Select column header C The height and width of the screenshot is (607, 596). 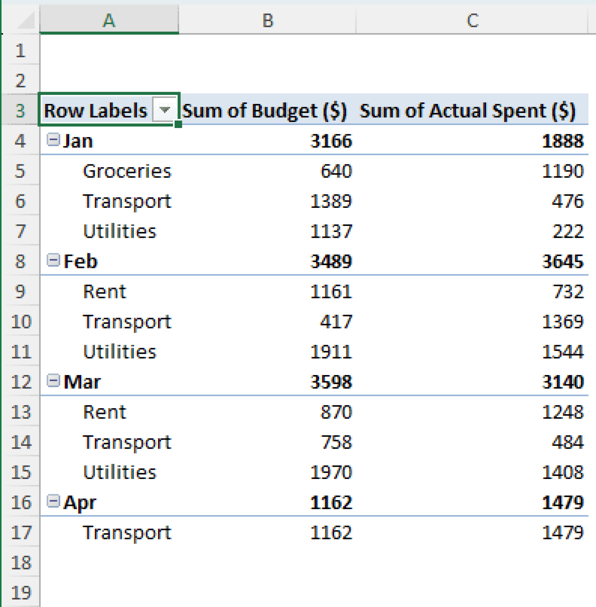point(472,21)
